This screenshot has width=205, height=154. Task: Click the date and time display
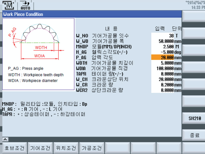(195, 5)
